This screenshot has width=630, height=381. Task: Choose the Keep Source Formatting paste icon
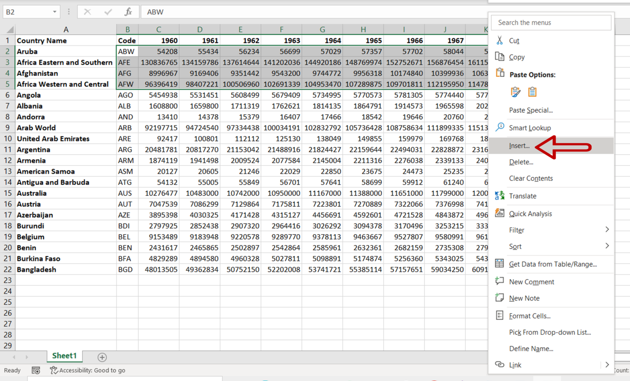coord(516,91)
